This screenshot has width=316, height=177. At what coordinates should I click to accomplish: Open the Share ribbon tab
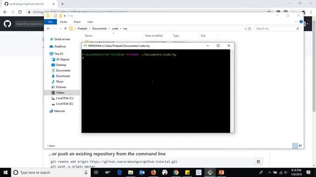[77, 22]
